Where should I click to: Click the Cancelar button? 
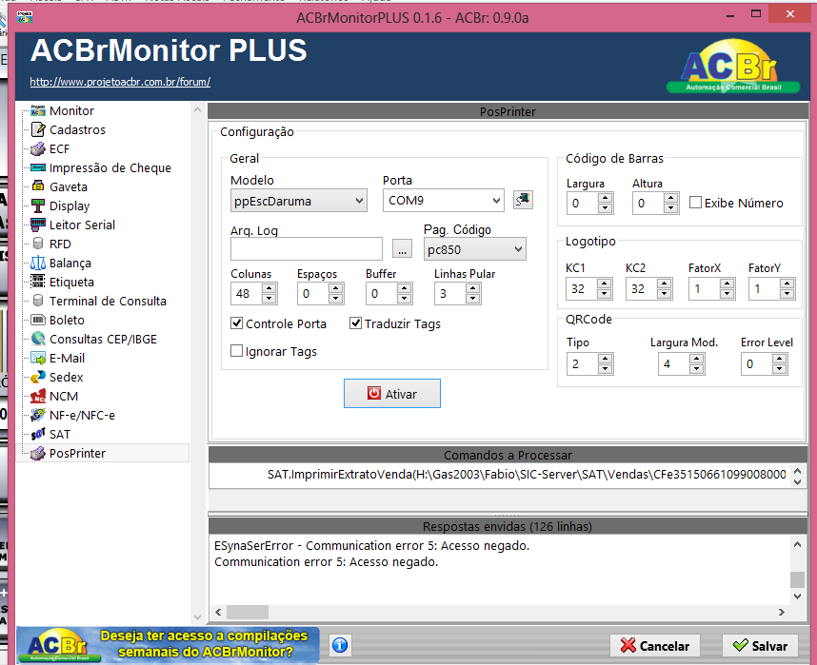click(x=654, y=646)
